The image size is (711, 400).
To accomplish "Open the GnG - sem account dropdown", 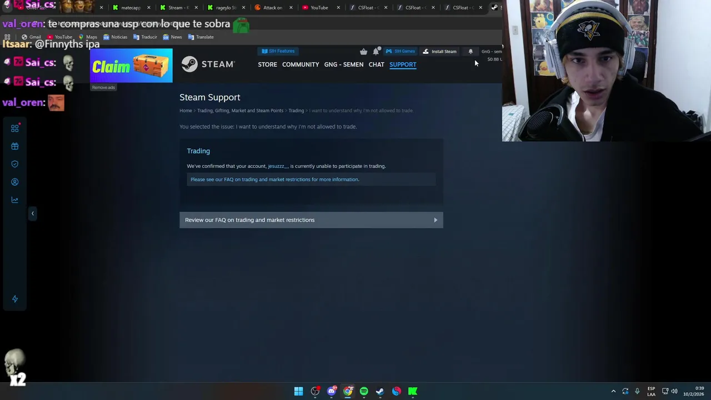I will point(492,51).
